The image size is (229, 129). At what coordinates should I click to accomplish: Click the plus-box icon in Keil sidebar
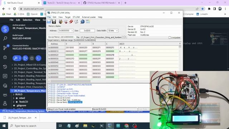(x=5, y=76)
